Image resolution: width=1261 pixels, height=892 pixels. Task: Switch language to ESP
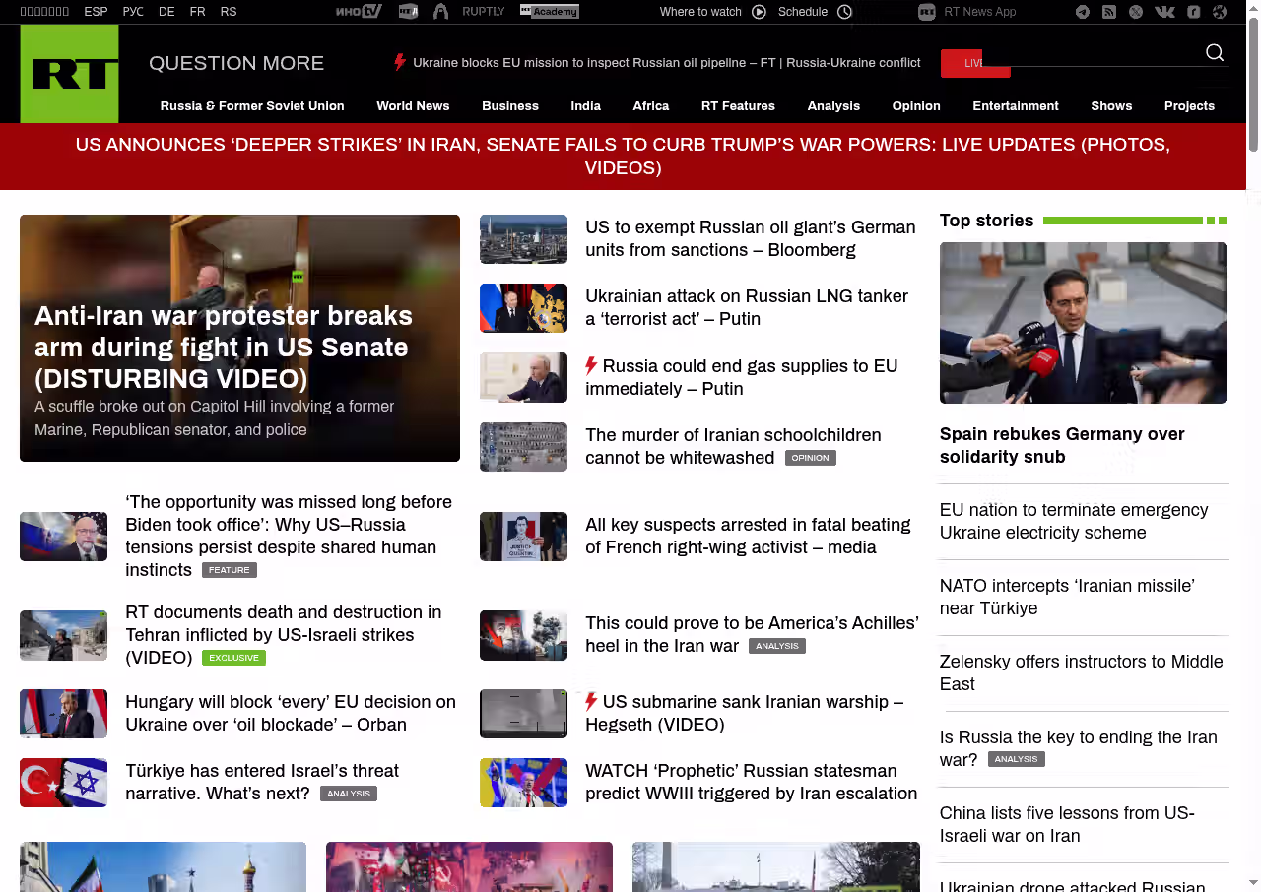[x=96, y=12]
